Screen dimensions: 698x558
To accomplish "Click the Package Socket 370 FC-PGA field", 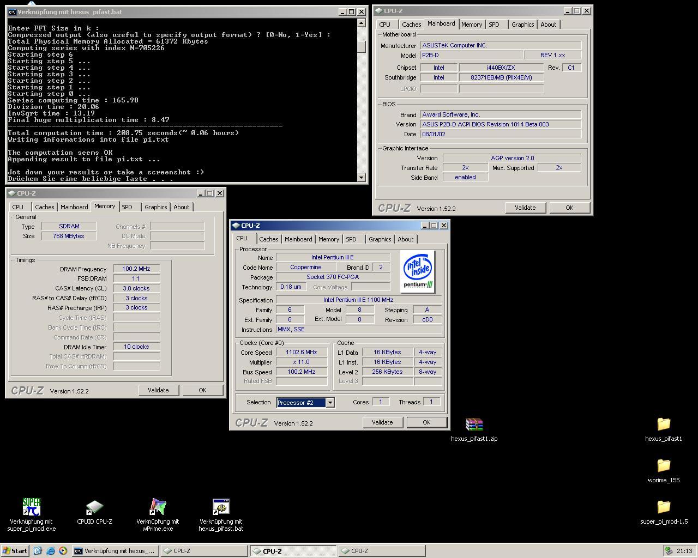I will pyautogui.click(x=333, y=277).
